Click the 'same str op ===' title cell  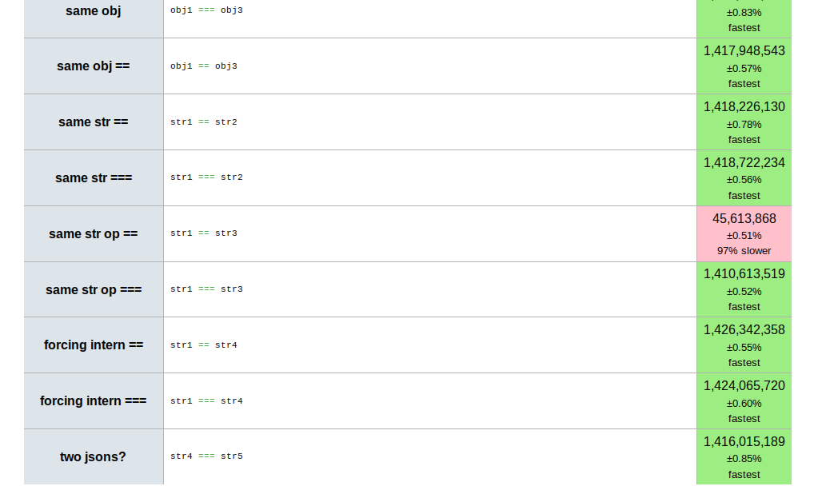click(x=94, y=289)
